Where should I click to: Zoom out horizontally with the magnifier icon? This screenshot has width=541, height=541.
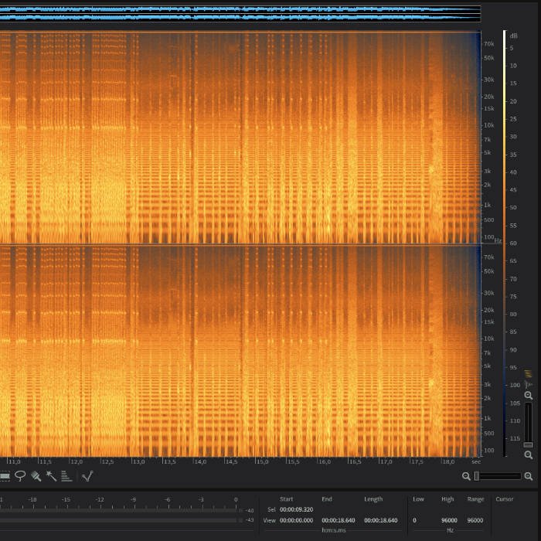467,476
